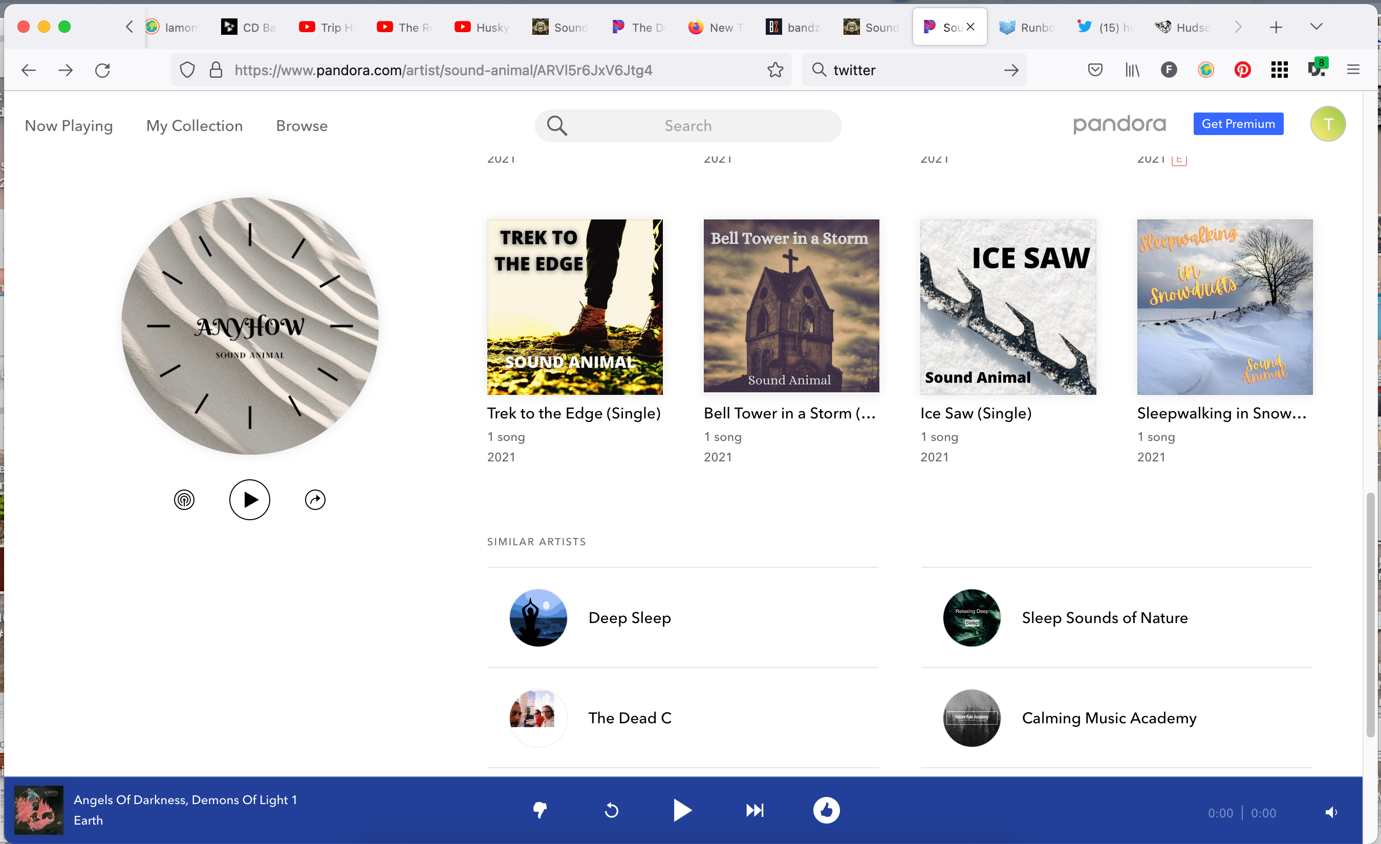Open a new browser tab with plus
The width and height of the screenshot is (1381, 844).
[x=1276, y=27]
